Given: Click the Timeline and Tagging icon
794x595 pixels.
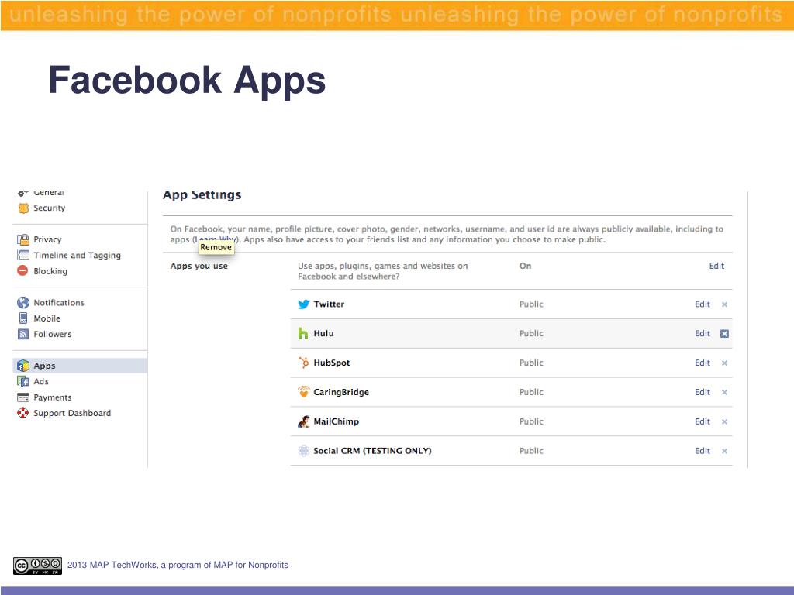Looking at the screenshot, I should [23, 255].
